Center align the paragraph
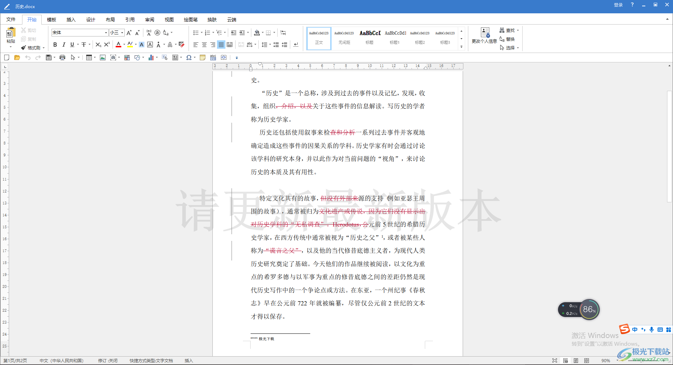Image resolution: width=673 pixels, height=365 pixels. pyautogui.click(x=204, y=45)
